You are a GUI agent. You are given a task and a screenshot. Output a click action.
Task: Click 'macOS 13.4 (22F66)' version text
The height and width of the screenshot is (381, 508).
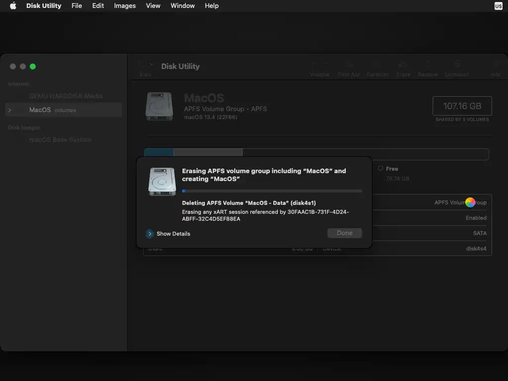[x=210, y=117]
